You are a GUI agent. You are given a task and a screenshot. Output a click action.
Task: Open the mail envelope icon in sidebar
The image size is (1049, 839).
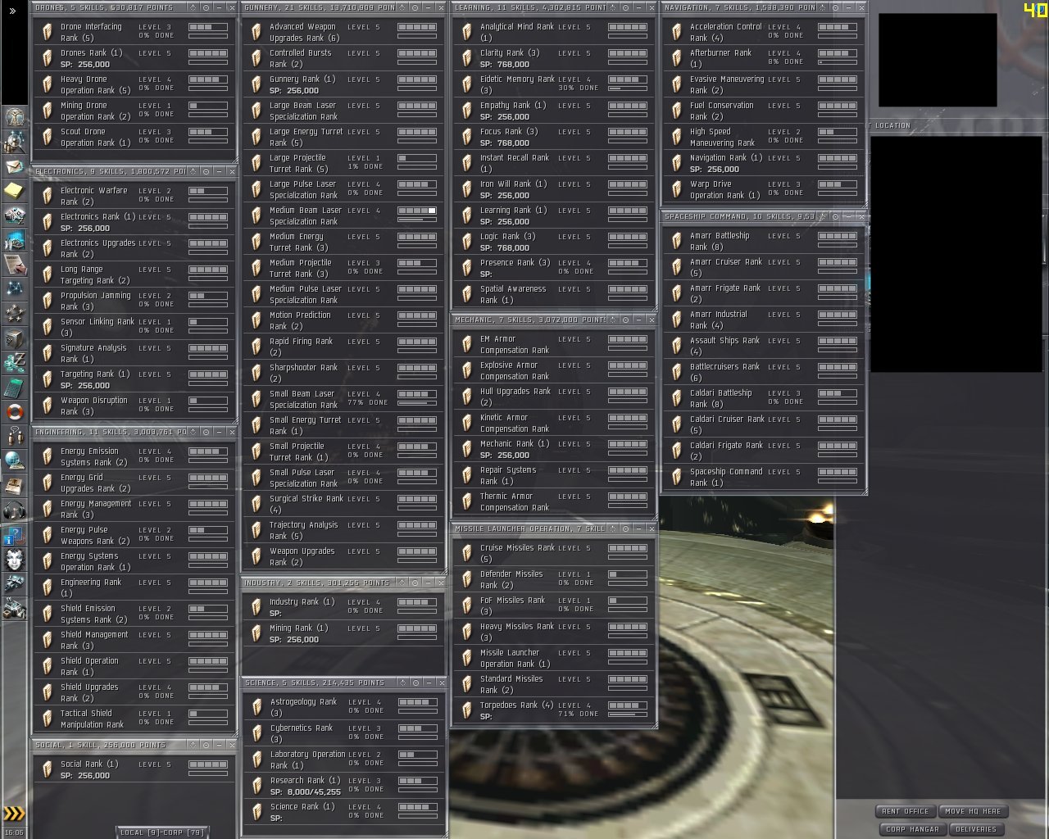coord(15,166)
